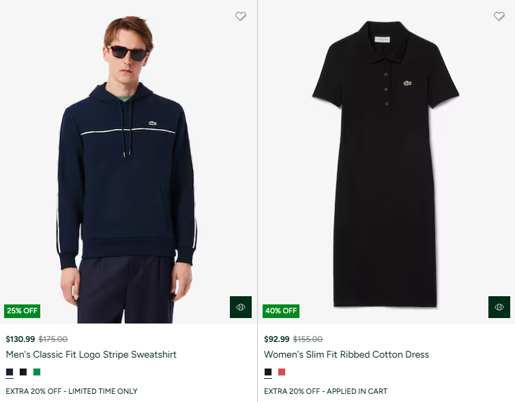Select the navy color swatch for the sweatshirt
Viewport: 515px width, 402px height.
click(x=10, y=372)
